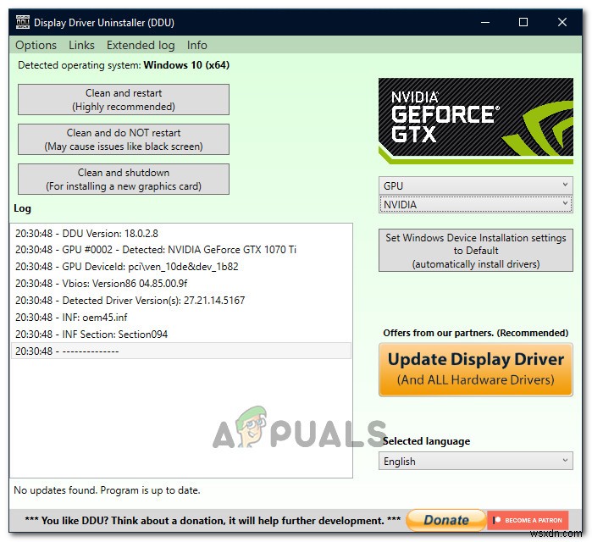Select log line Detected: NVIDIA GeForce GTX 1070 Ti
The height and width of the screenshot is (542, 592).
coord(181,250)
